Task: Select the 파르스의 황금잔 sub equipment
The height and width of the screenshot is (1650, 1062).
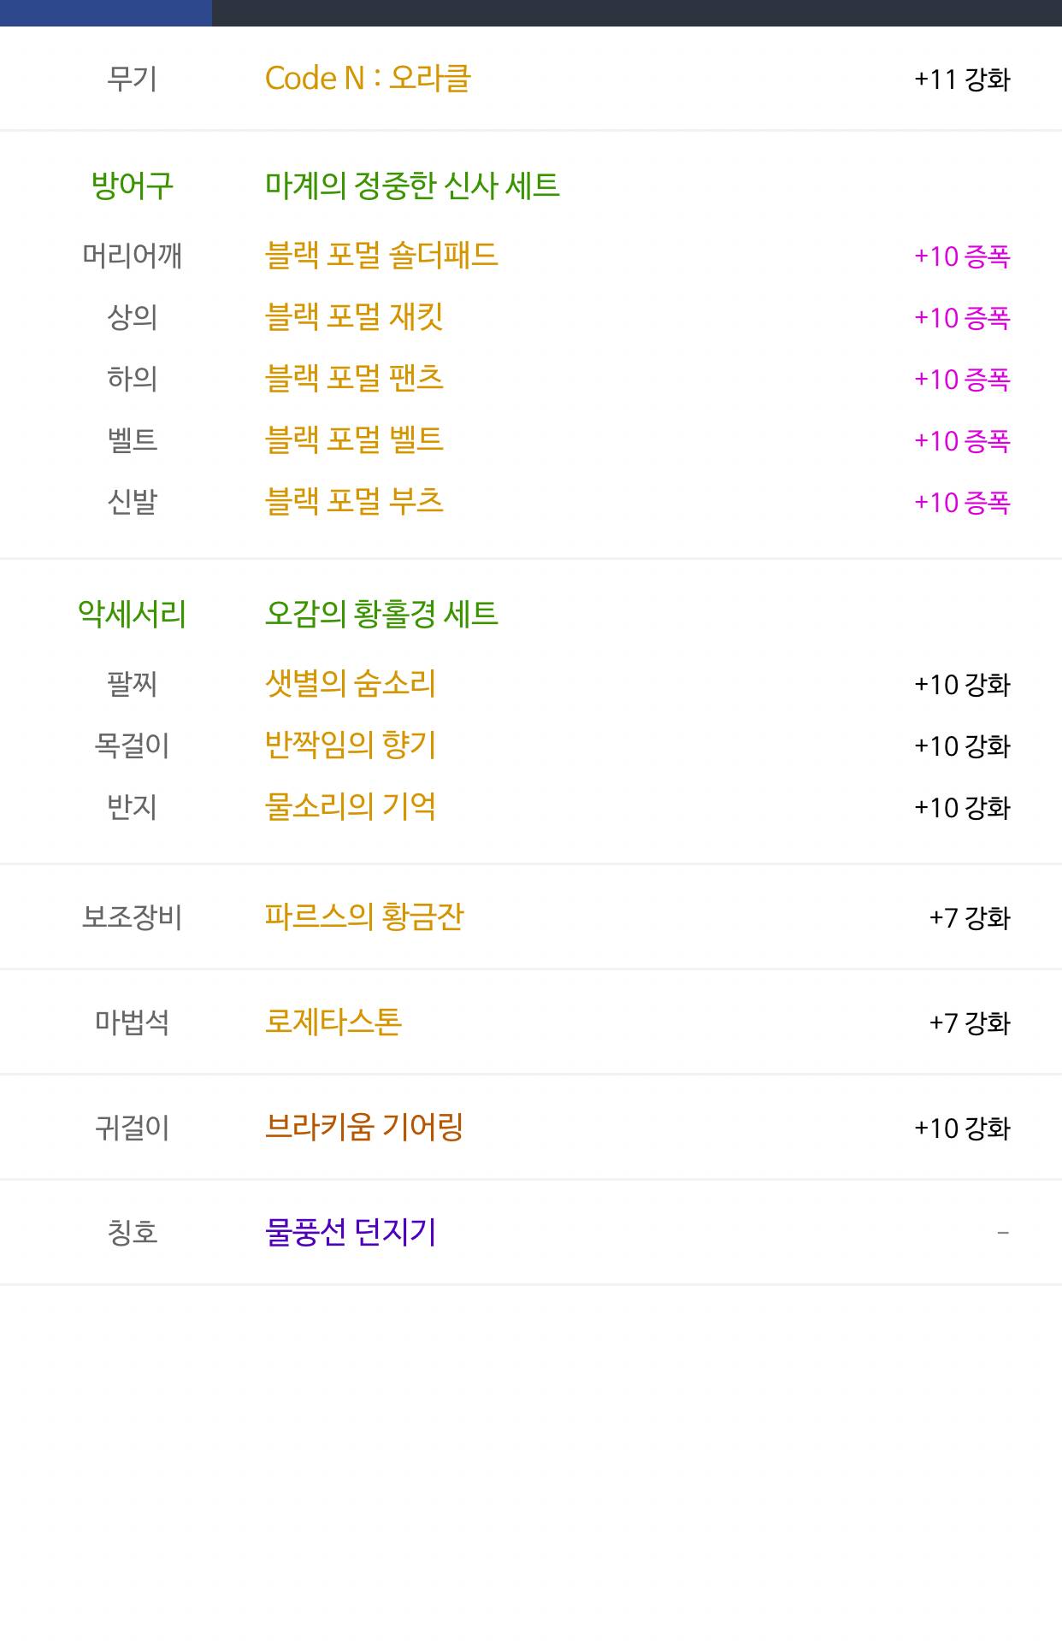Action: pos(364,917)
